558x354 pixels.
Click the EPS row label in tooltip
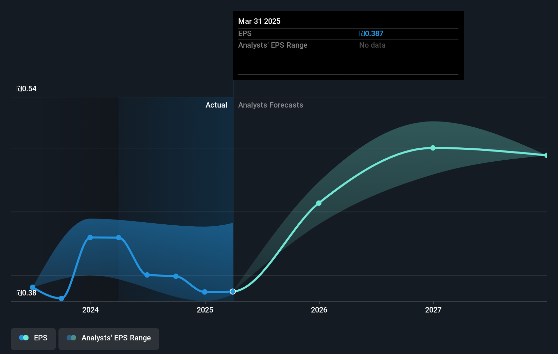pyautogui.click(x=245, y=34)
